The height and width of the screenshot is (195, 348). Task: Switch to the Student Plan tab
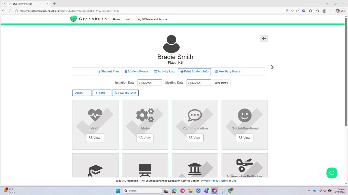(108, 71)
